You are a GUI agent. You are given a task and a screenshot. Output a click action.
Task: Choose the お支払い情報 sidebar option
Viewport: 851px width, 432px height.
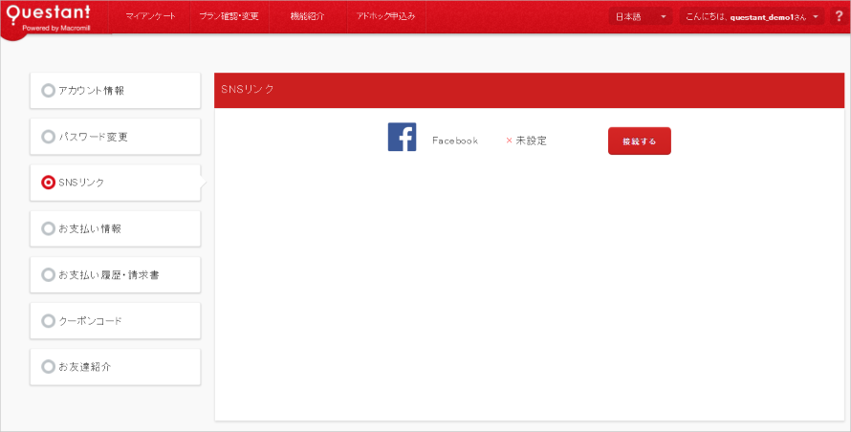click(x=115, y=228)
